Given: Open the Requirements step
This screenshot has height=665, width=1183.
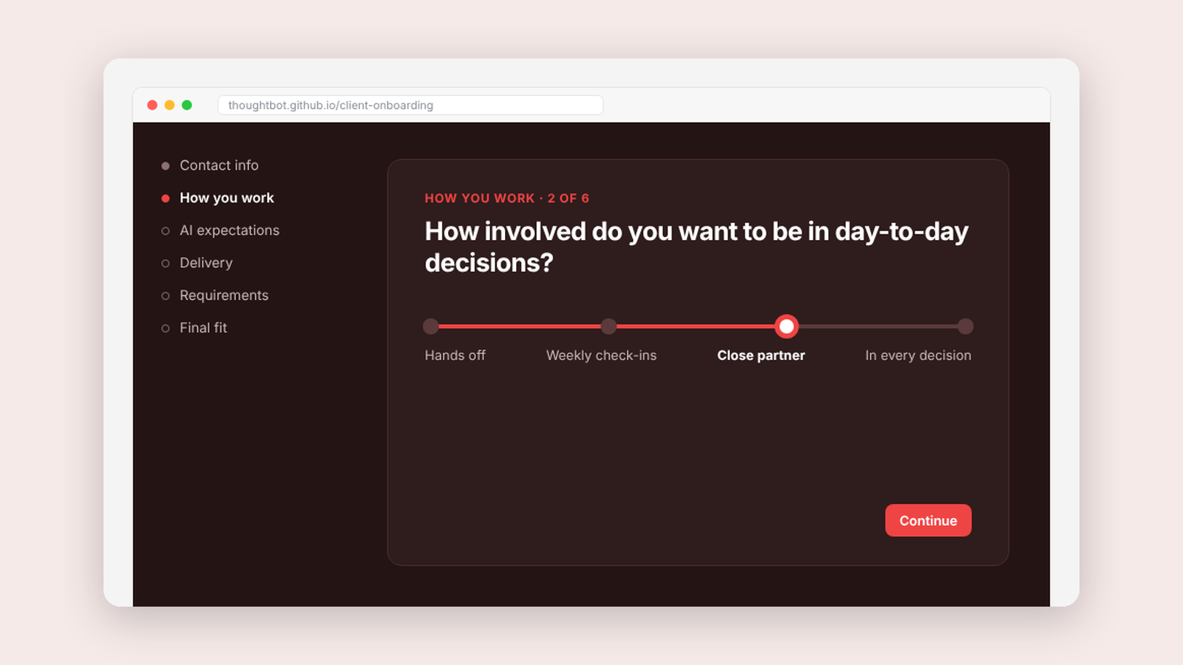Looking at the screenshot, I should (x=215, y=296).
